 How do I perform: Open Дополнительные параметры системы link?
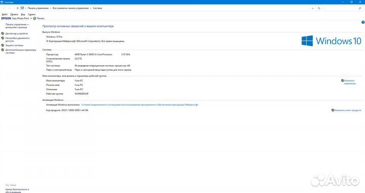pos(21,51)
